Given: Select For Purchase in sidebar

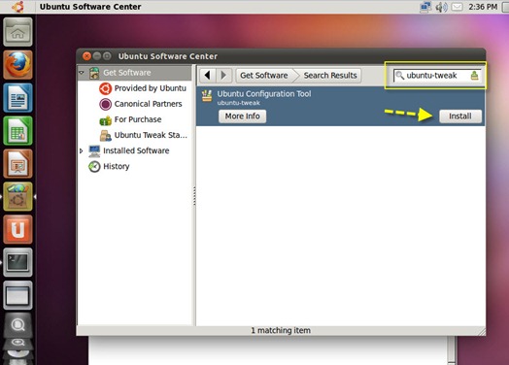Looking at the screenshot, I should 138,119.
